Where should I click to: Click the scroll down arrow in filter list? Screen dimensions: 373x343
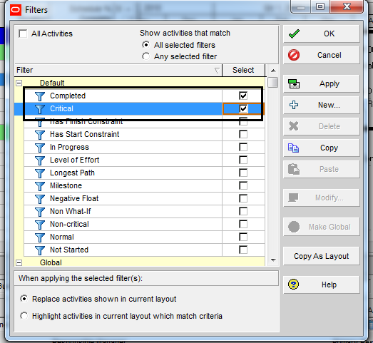[273, 260]
